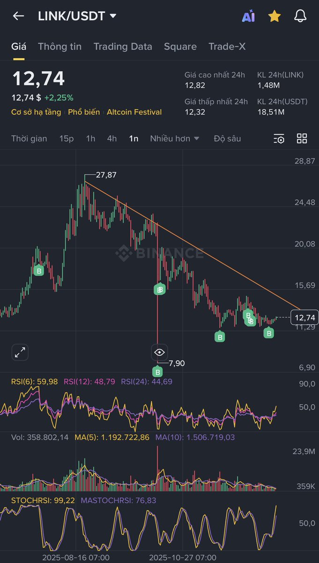Tap the Giá cao nhất 24h value
Image resolution: width=319 pixels, height=563 pixels.
tap(195, 85)
